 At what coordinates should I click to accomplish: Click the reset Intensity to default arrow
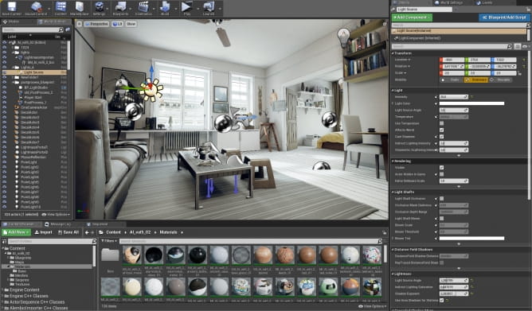471,97
